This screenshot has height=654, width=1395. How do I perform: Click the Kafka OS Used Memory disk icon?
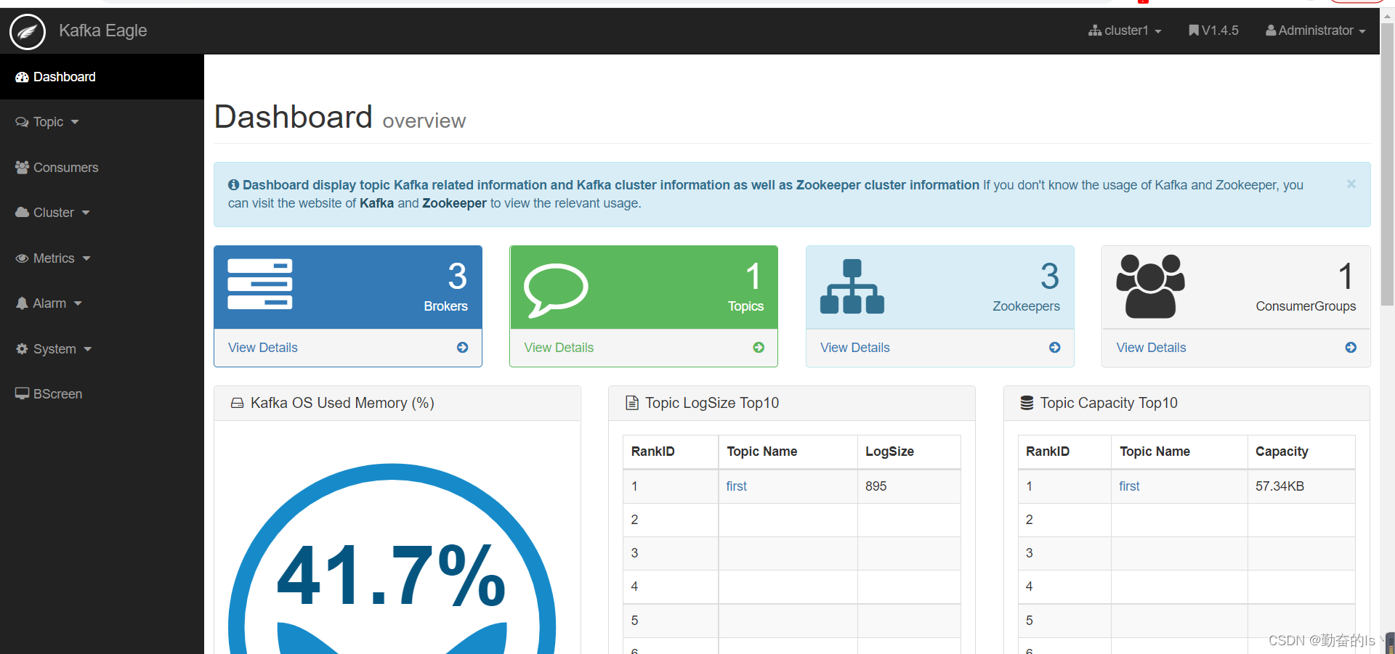(237, 403)
